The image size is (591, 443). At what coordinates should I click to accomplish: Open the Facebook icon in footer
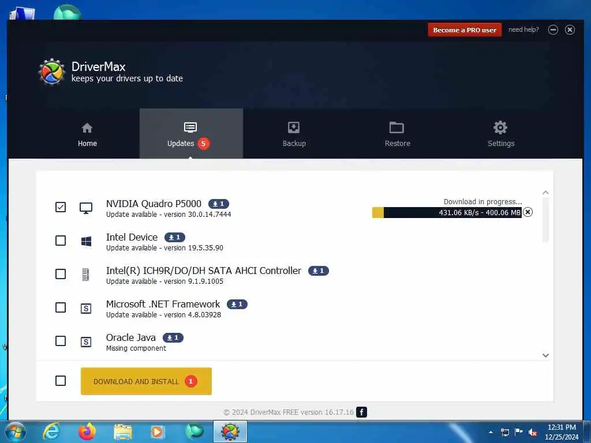[x=361, y=412]
